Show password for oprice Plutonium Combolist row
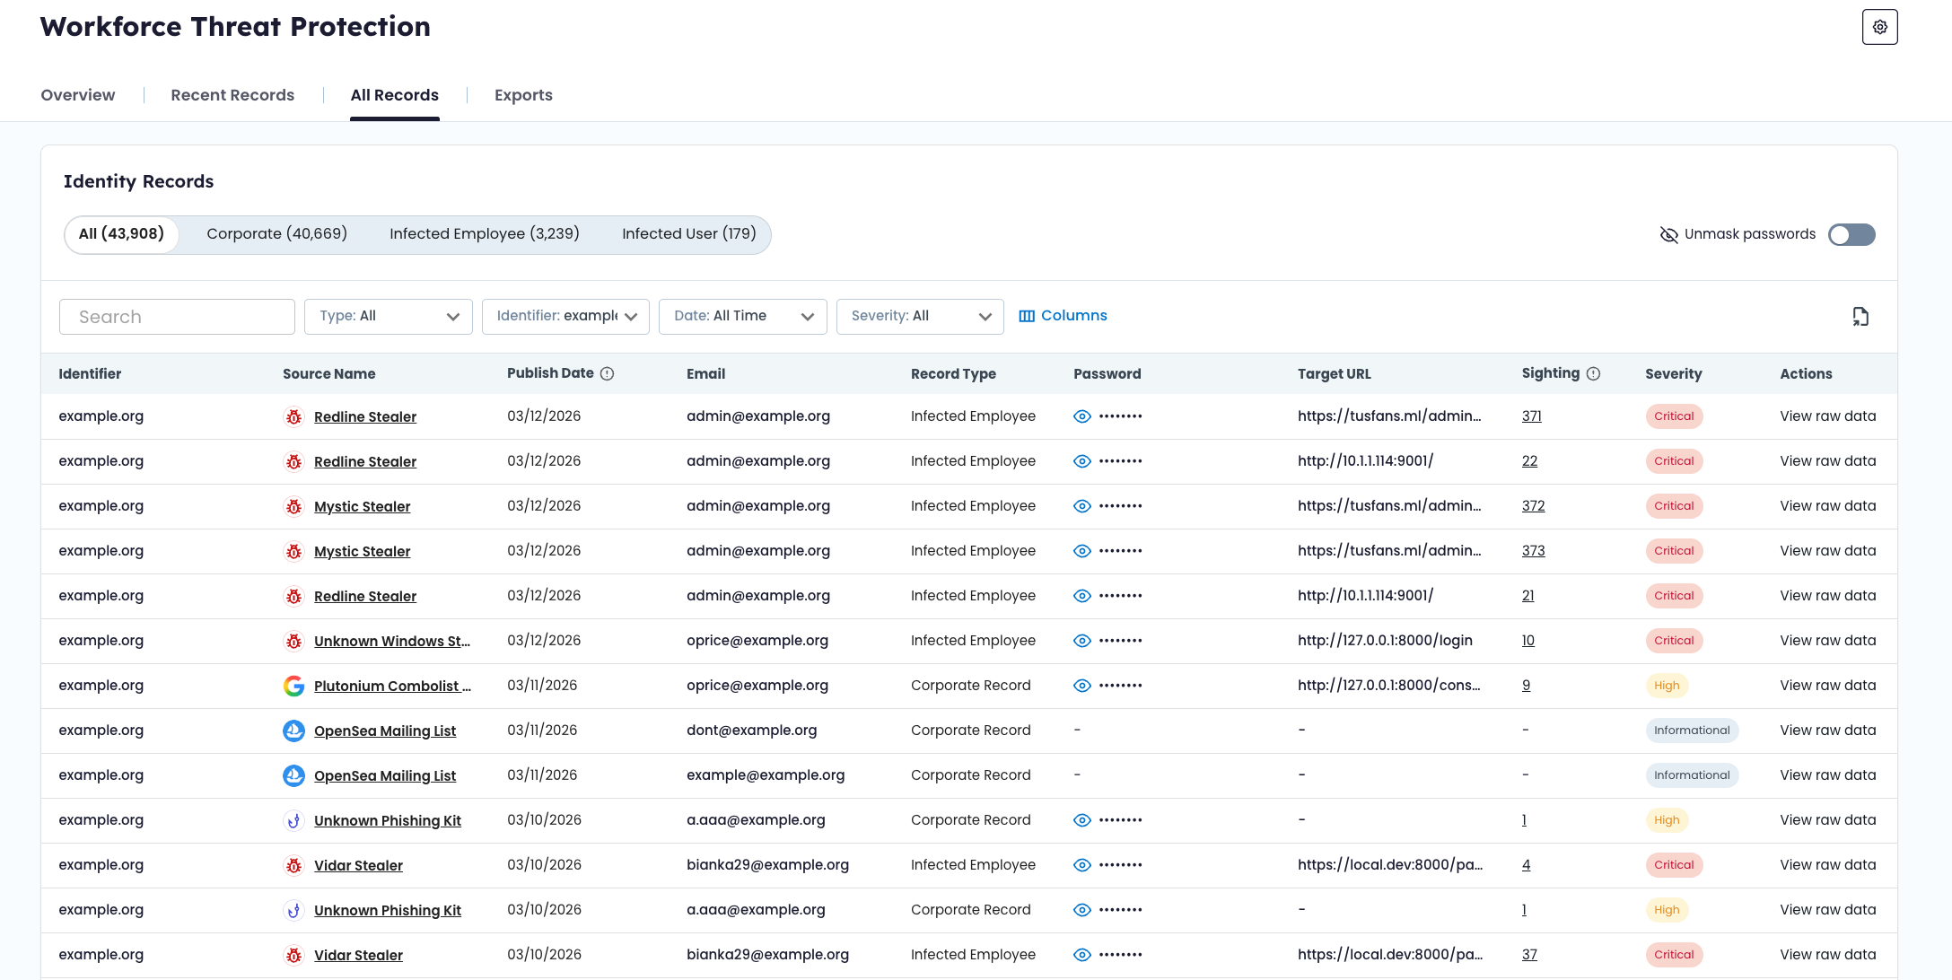This screenshot has width=1952, height=980. tap(1082, 686)
